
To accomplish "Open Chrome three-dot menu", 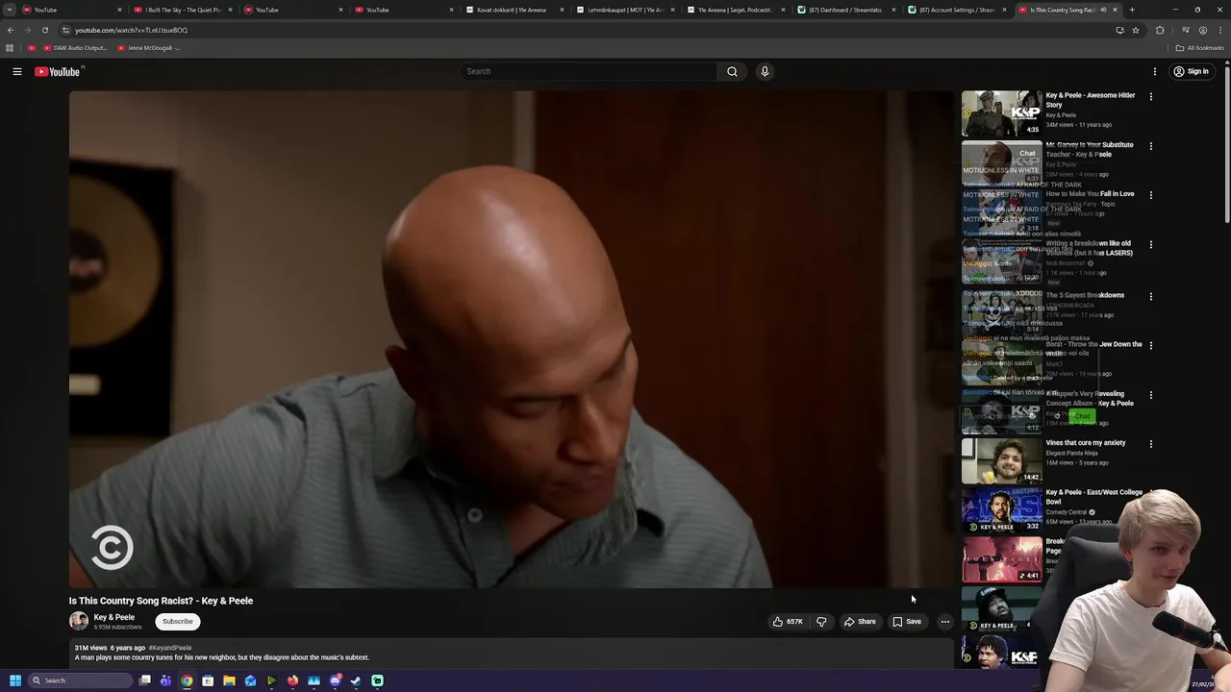I will [x=1220, y=30].
